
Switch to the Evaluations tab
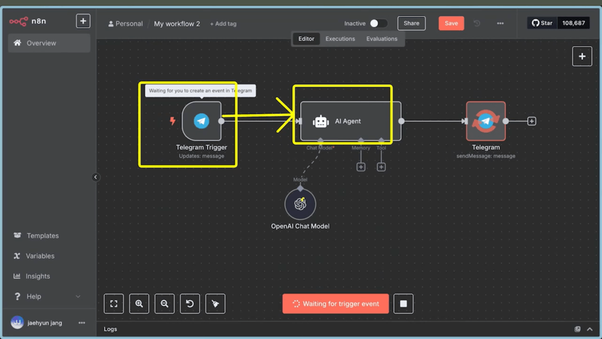(382, 39)
